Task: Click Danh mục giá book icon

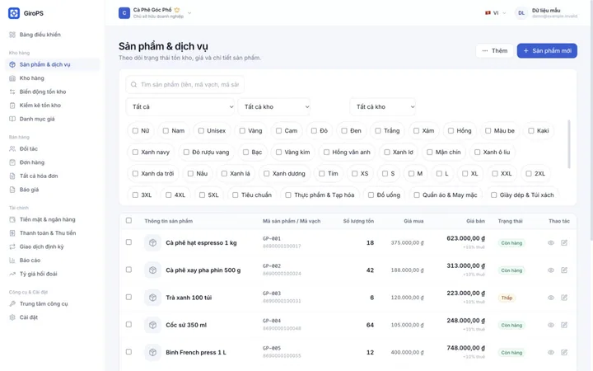Action: [12, 120]
